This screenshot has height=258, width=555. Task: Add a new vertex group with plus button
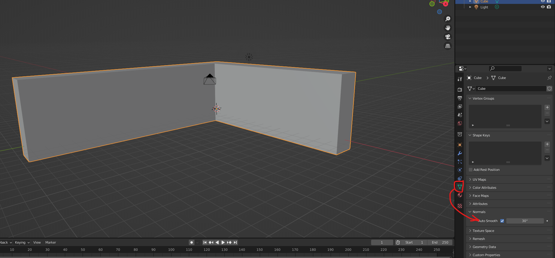(x=547, y=107)
